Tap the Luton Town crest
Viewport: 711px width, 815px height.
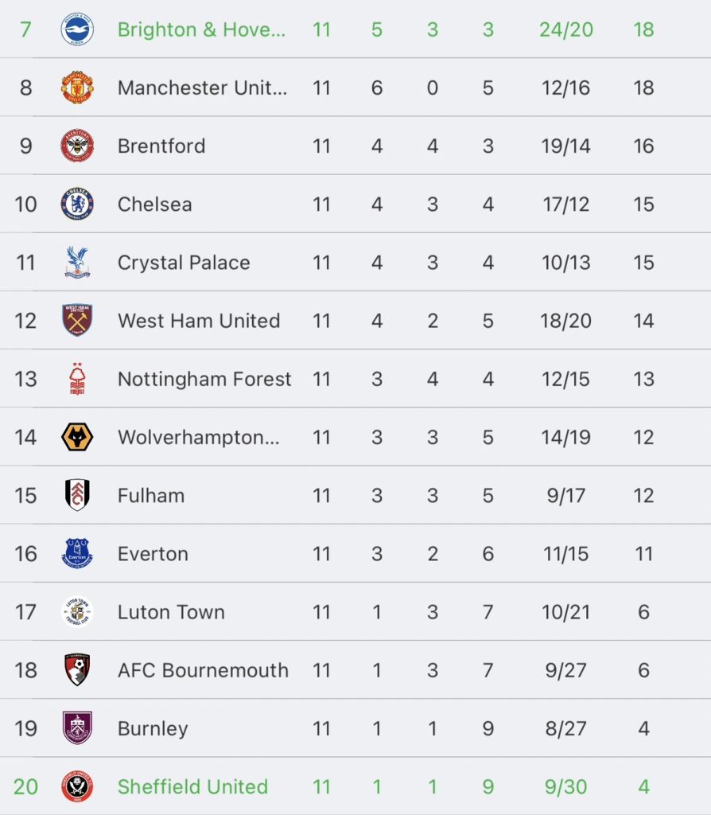[77, 611]
